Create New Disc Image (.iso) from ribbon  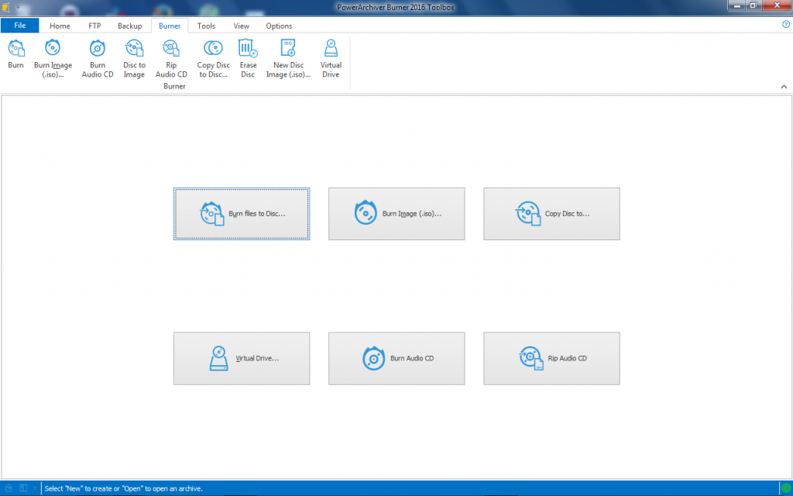288,59
